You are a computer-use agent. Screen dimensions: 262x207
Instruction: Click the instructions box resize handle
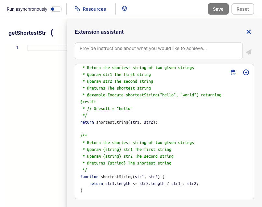coord(241,58)
